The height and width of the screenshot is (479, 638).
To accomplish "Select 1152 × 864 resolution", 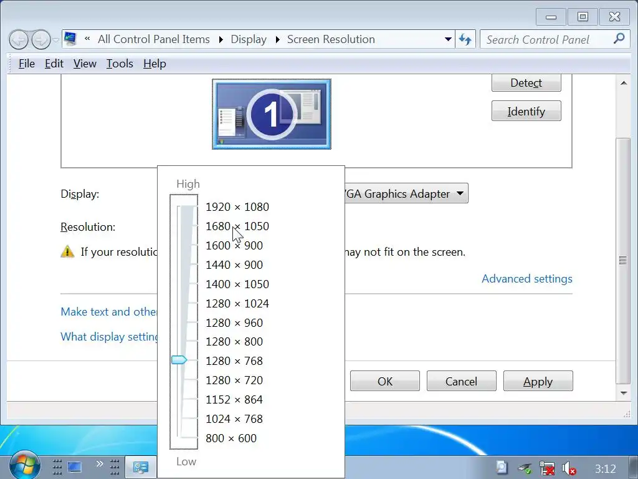I will pyautogui.click(x=234, y=400).
